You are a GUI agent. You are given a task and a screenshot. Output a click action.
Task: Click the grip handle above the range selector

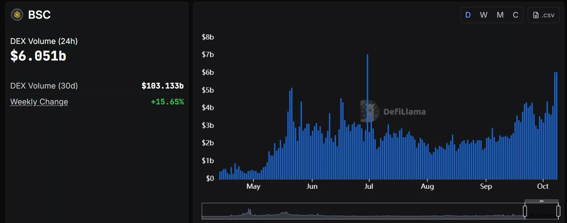tap(541, 201)
